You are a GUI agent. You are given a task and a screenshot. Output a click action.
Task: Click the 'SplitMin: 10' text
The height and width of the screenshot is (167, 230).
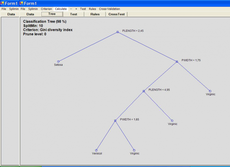point(33,26)
